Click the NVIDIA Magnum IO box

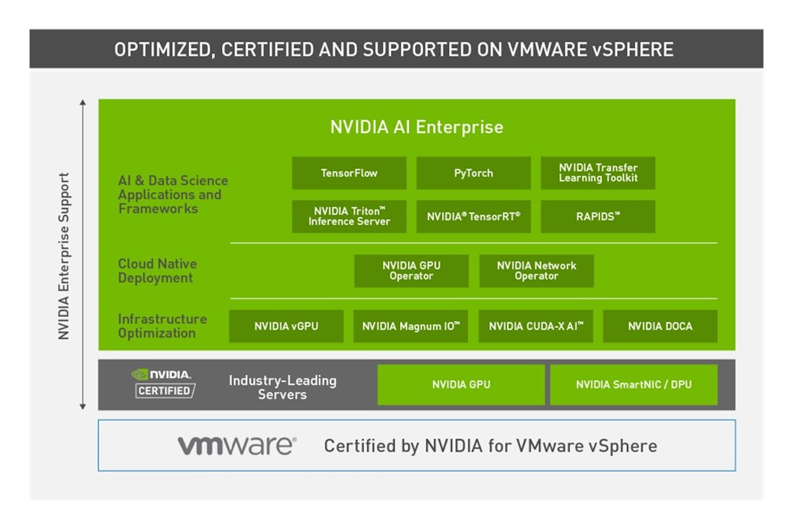pyautogui.click(x=411, y=326)
